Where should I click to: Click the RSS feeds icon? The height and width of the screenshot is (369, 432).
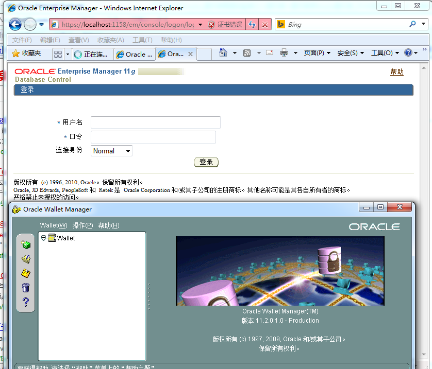coord(247,53)
